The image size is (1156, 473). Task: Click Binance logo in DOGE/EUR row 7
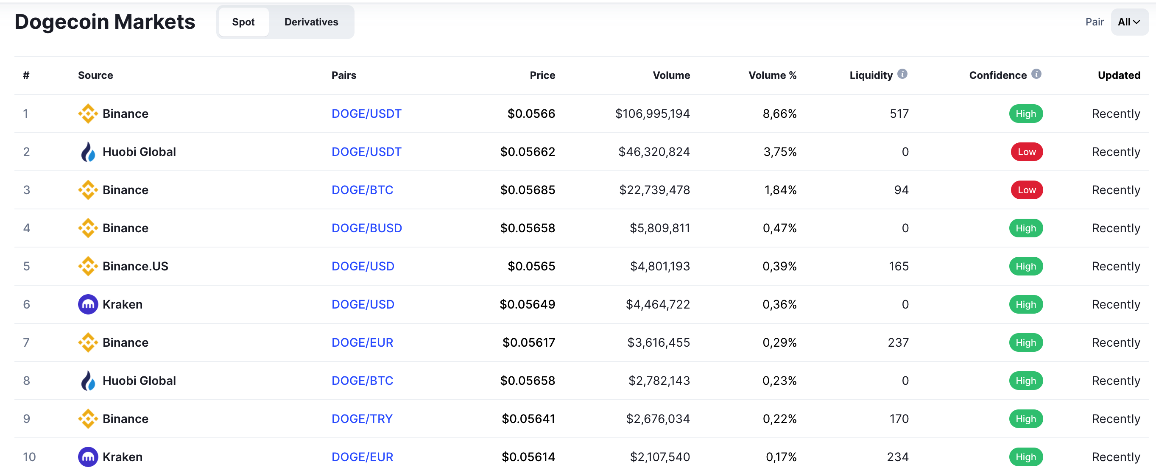pos(88,342)
